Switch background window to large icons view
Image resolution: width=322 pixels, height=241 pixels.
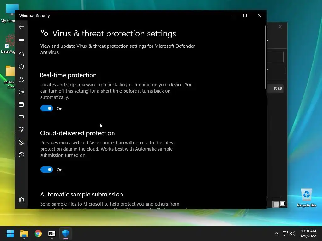[x=283, y=204]
